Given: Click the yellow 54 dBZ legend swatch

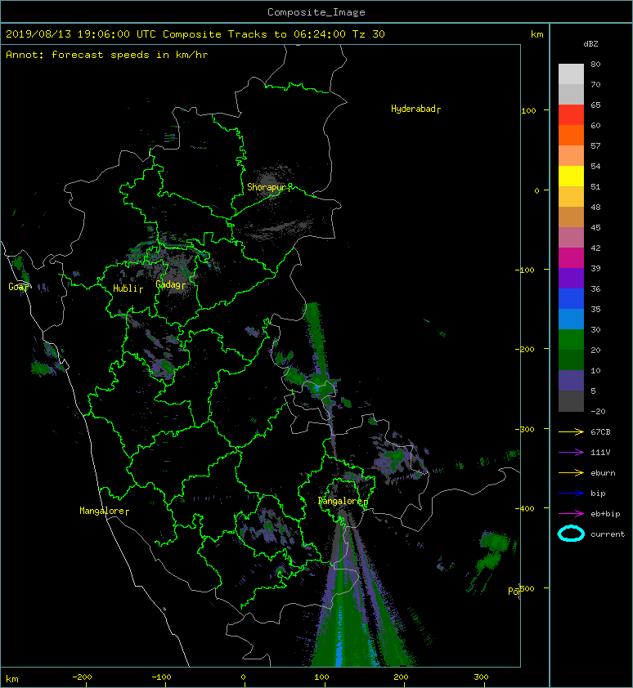Looking at the screenshot, I should pos(571,176).
